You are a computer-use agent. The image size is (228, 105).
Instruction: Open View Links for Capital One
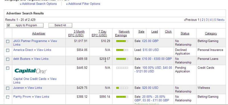[53, 79]
